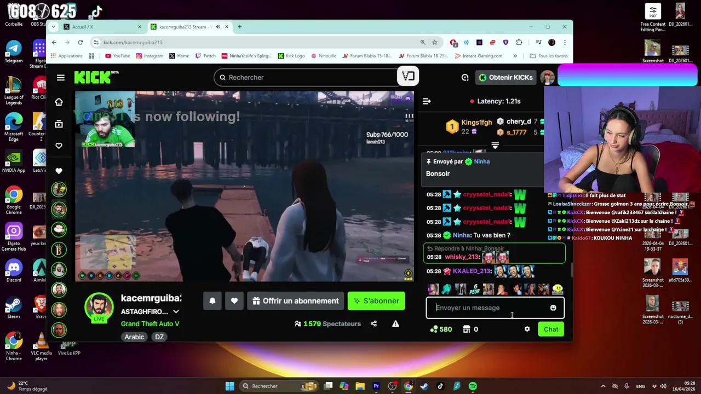This screenshot has height=394, width=701.
Task: Open Steam from taskbar
Action: point(424,386)
